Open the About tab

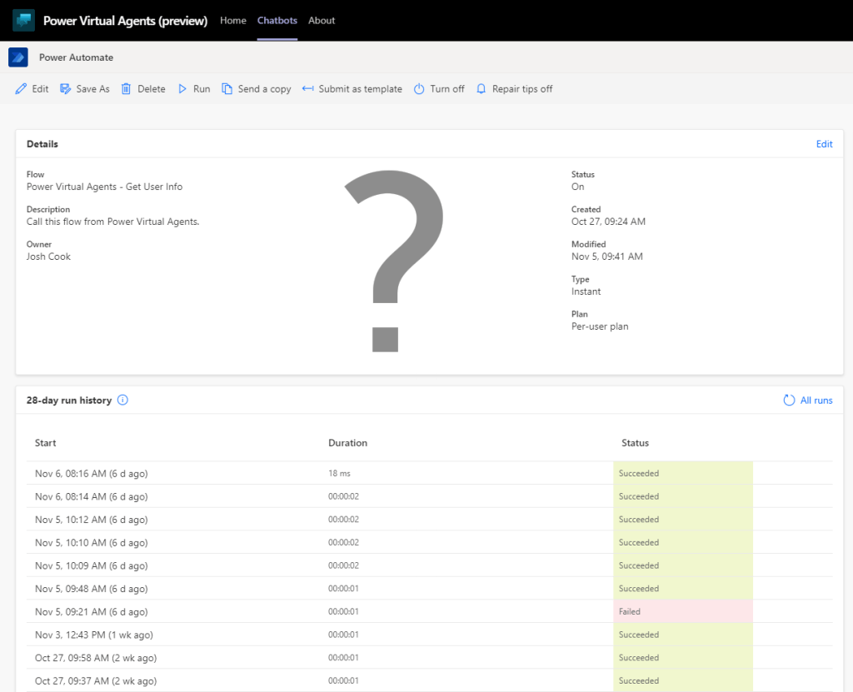point(322,21)
